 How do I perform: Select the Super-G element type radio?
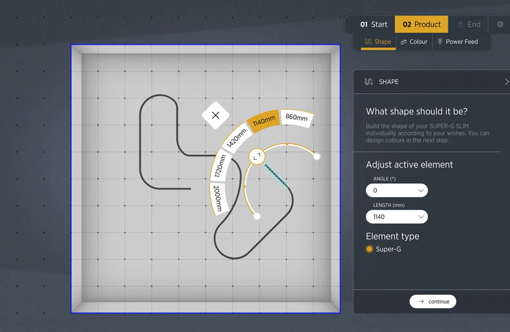[x=369, y=249]
